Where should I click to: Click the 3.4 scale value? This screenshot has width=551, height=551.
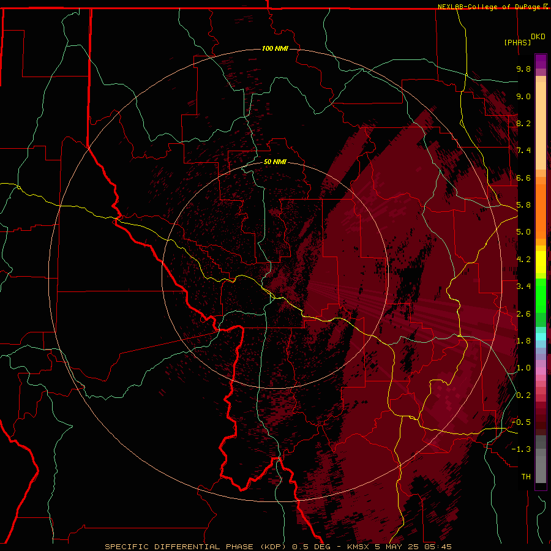click(x=523, y=287)
